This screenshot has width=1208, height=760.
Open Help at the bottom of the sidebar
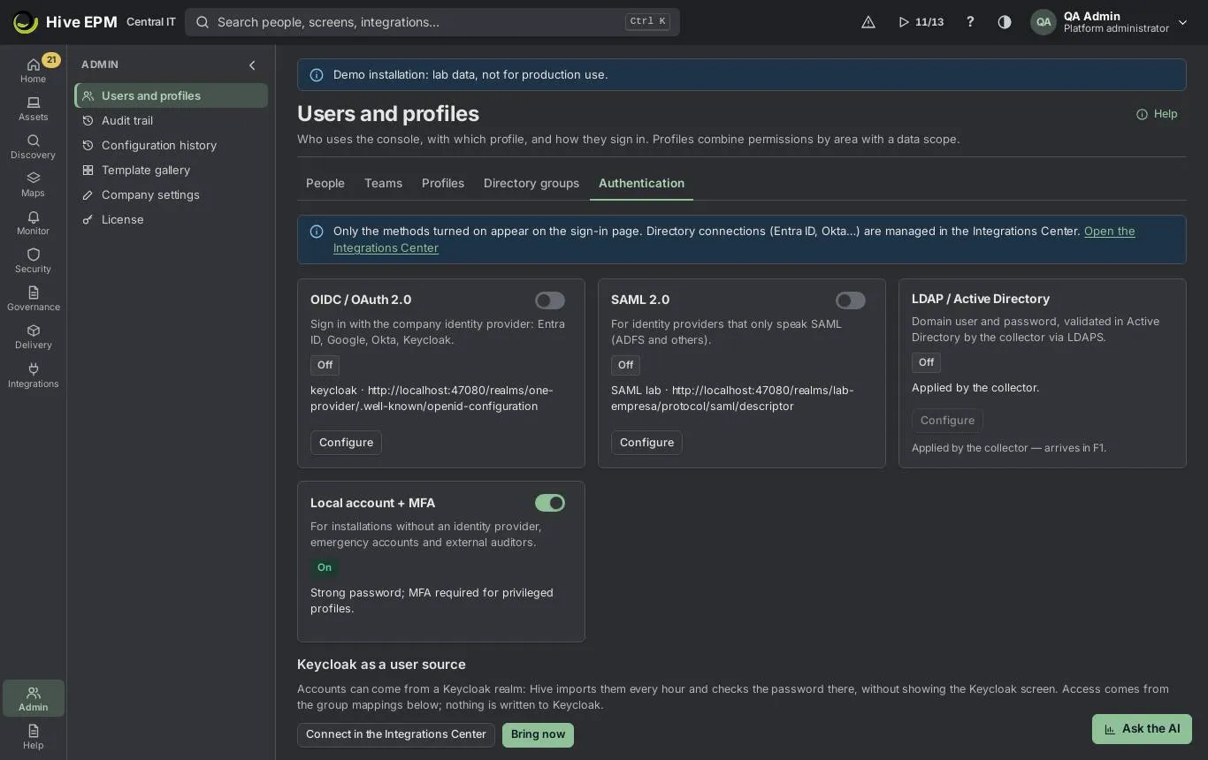[33, 737]
